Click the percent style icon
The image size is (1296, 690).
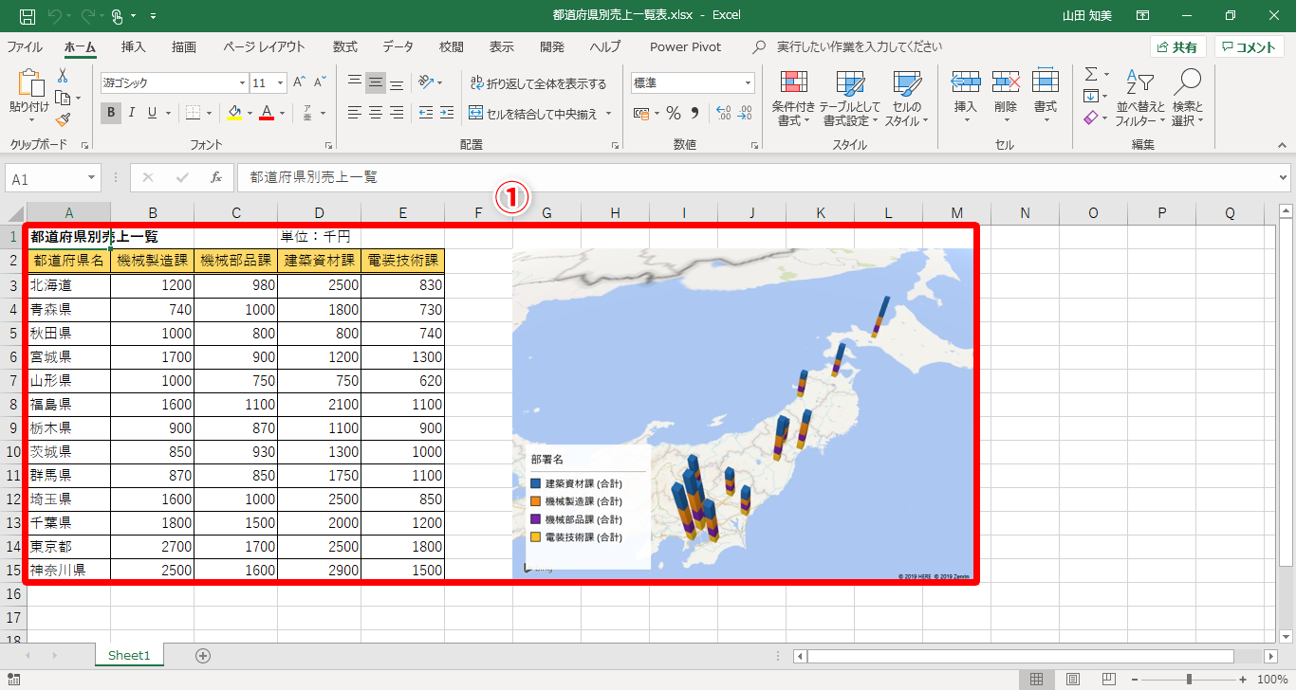click(x=674, y=113)
